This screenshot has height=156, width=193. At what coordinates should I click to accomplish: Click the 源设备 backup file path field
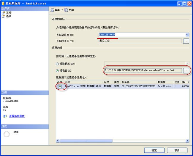[143, 70]
